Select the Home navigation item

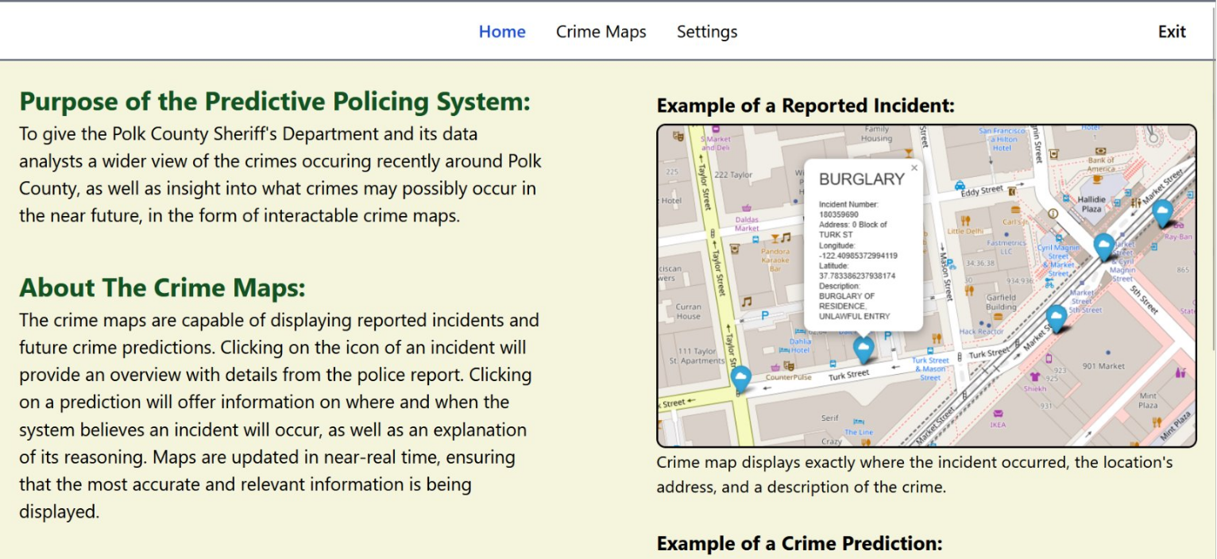(x=501, y=32)
